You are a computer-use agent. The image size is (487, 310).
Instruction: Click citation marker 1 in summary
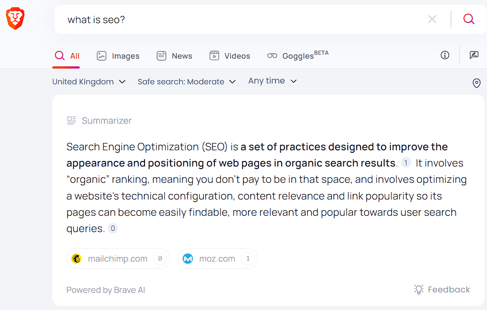pyautogui.click(x=406, y=163)
